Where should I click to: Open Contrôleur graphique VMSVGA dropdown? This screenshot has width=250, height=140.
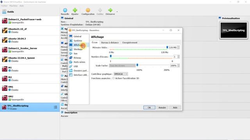point(121,74)
